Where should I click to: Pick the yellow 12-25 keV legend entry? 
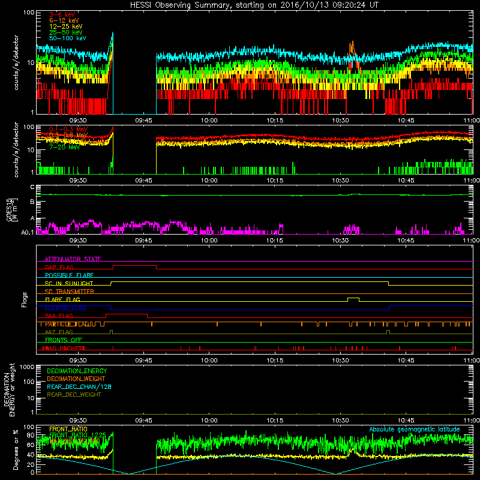click(x=66, y=26)
